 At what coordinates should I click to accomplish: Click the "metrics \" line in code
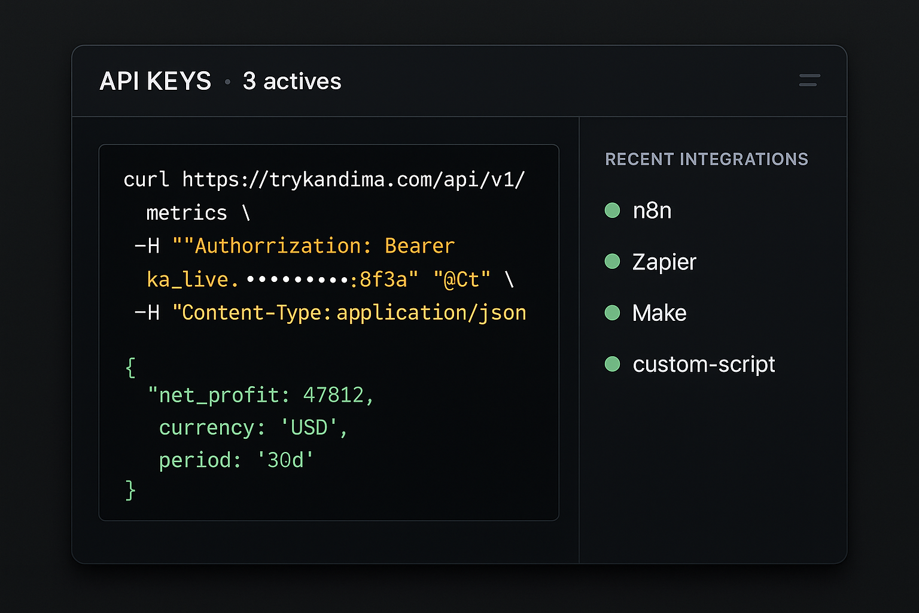[x=198, y=213]
